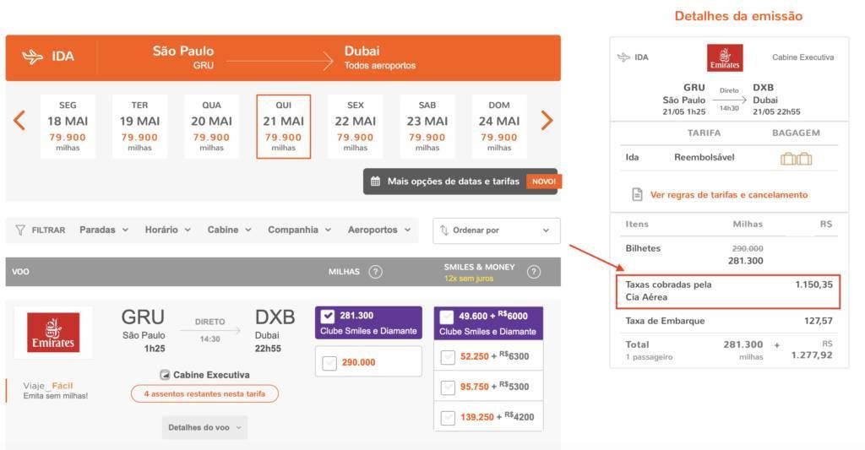Click the Miles help question mark icon
The height and width of the screenshot is (450, 865).
[376, 272]
